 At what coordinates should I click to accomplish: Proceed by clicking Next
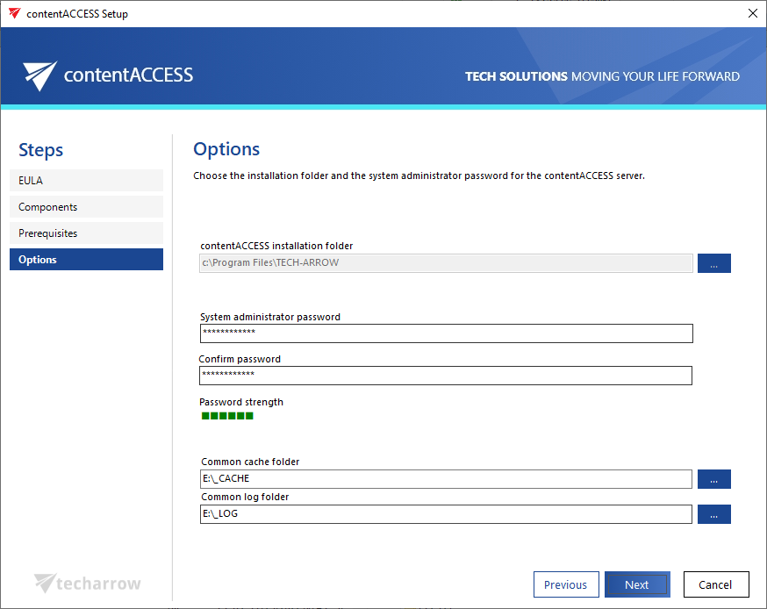pyautogui.click(x=637, y=584)
